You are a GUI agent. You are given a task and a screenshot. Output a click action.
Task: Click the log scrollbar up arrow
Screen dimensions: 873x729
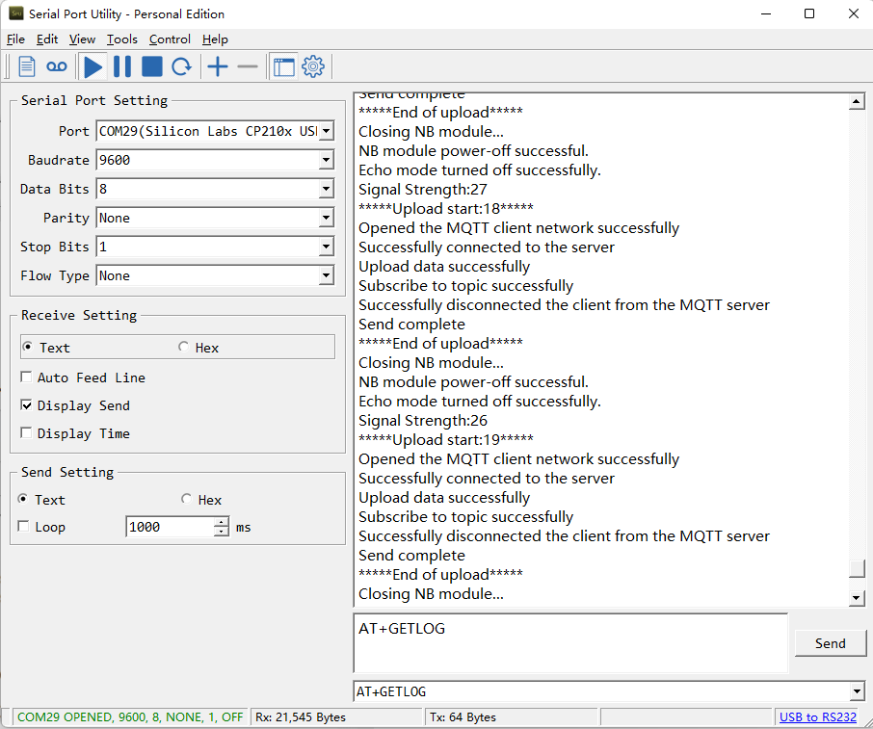(857, 101)
